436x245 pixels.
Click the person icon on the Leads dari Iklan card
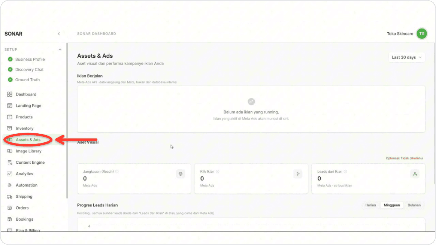415,174
